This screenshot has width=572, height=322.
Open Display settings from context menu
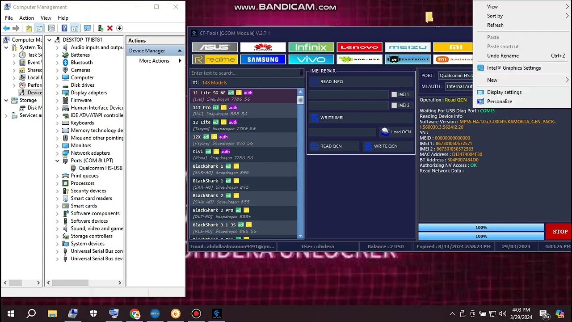click(504, 92)
